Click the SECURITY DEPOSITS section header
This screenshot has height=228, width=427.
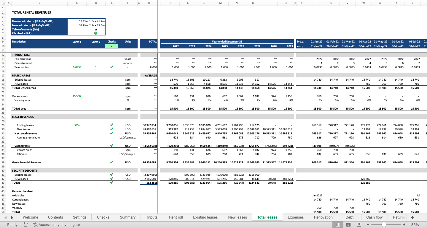pyautogui.click(x=74, y=171)
